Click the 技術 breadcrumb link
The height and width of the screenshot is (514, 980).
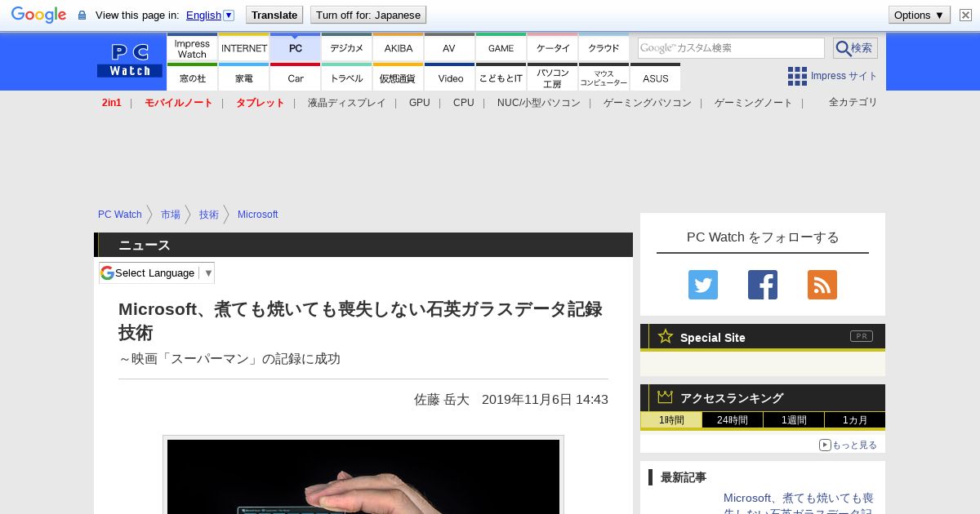(x=209, y=215)
